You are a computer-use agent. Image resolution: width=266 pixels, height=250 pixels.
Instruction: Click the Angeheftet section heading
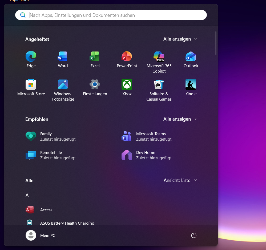coord(37,39)
